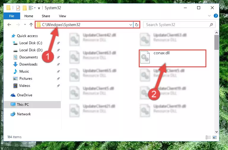
Task: Click the pin icon beside Pictures
Action: coord(58,79)
